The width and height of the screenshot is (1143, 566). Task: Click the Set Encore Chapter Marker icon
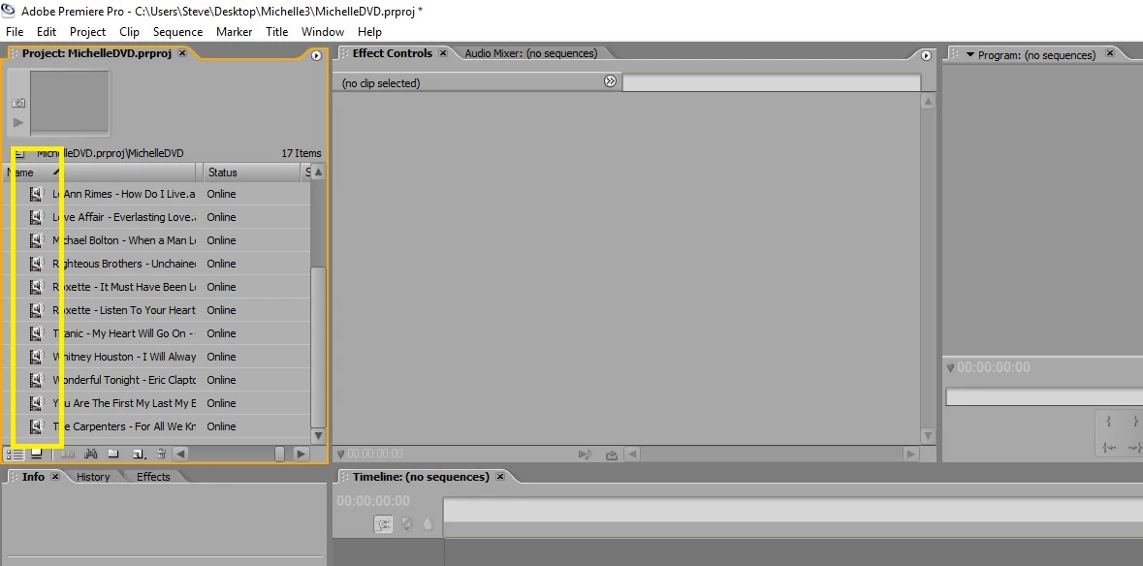click(407, 523)
